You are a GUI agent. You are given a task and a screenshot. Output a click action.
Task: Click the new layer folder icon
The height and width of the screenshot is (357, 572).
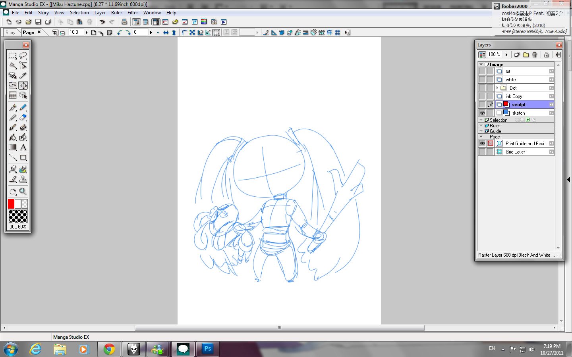(x=526, y=55)
